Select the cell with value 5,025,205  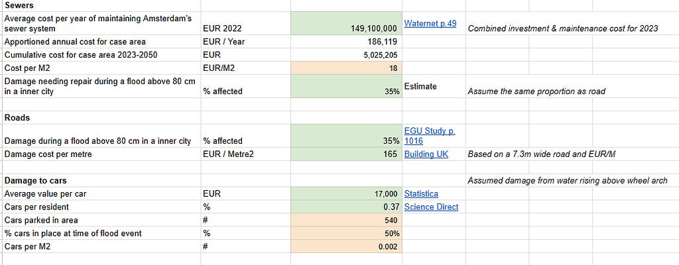346,55
